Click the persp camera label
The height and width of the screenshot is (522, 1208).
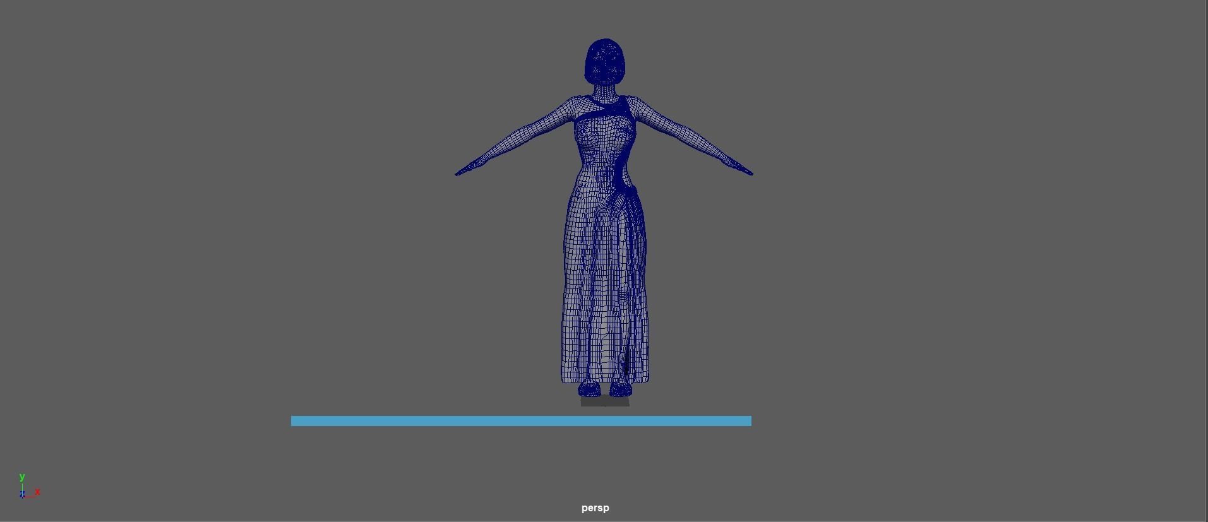coord(595,508)
